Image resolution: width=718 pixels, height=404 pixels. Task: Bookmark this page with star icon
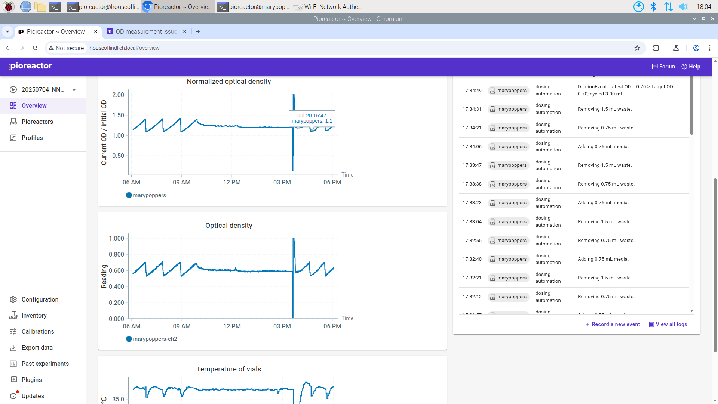(637, 48)
